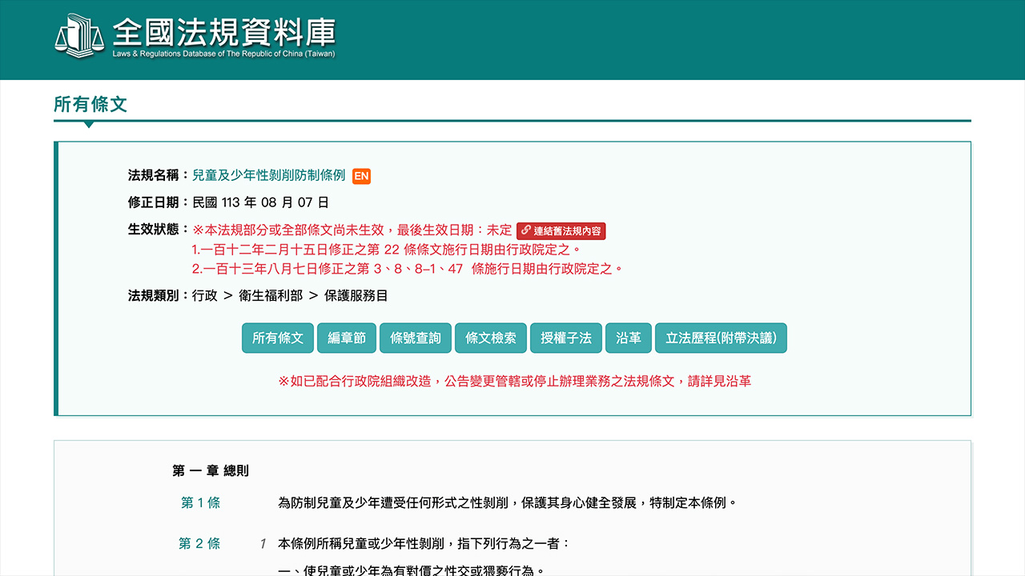Screen dimensions: 1025x576
Task: Select the 保護服務目 category breadcrumb
Action: click(x=356, y=296)
